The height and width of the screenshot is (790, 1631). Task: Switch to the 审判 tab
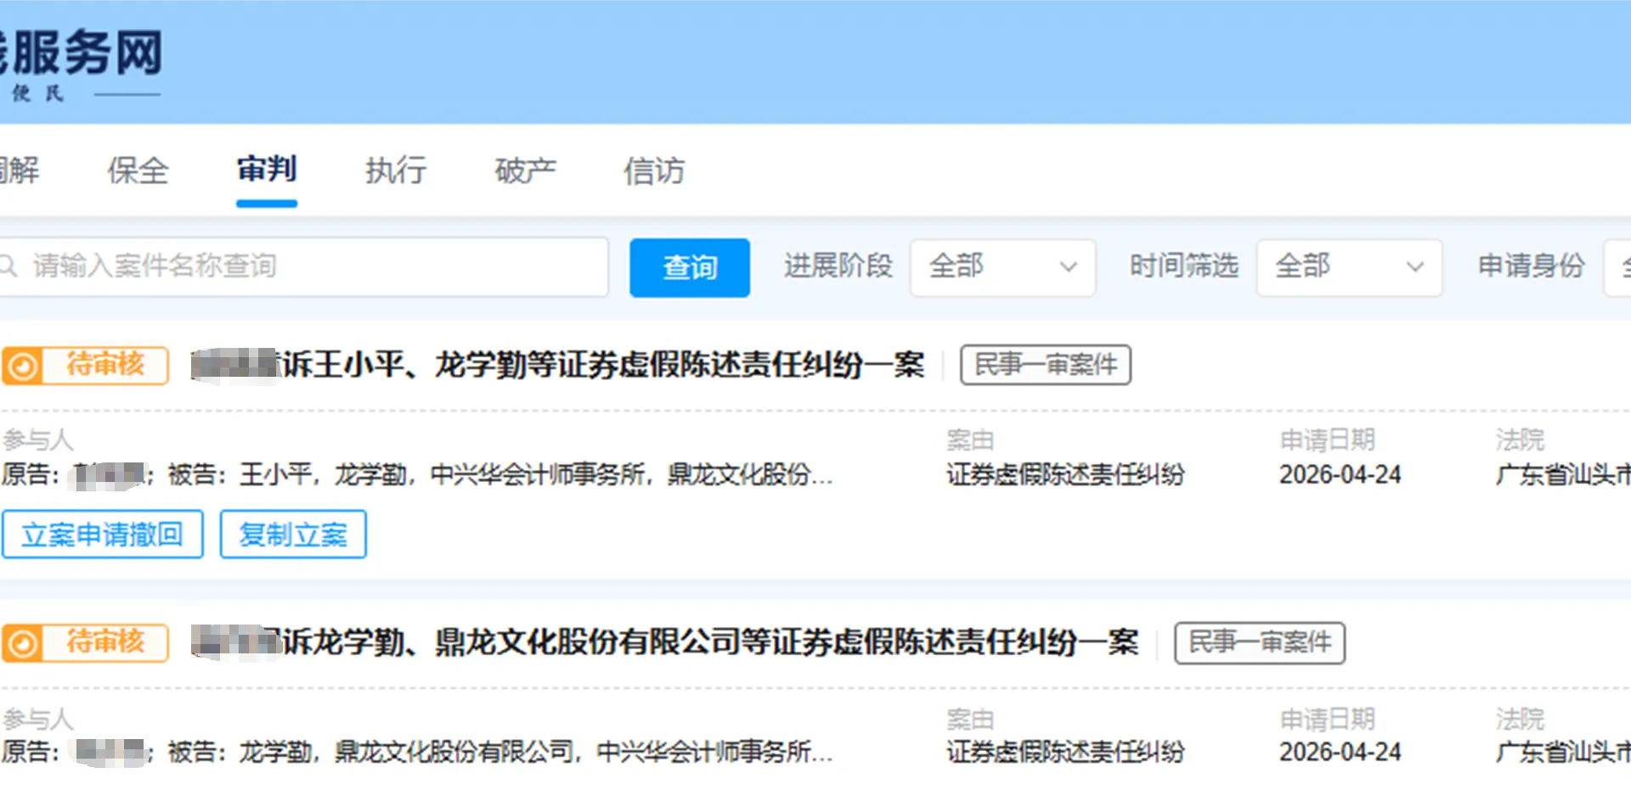[267, 170]
